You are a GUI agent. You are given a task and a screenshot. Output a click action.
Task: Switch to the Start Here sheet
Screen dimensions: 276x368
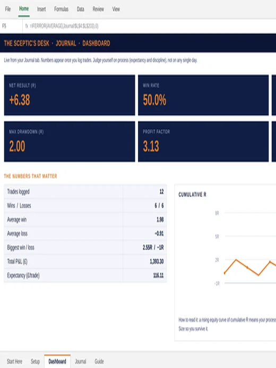click(x=14, y=362)
